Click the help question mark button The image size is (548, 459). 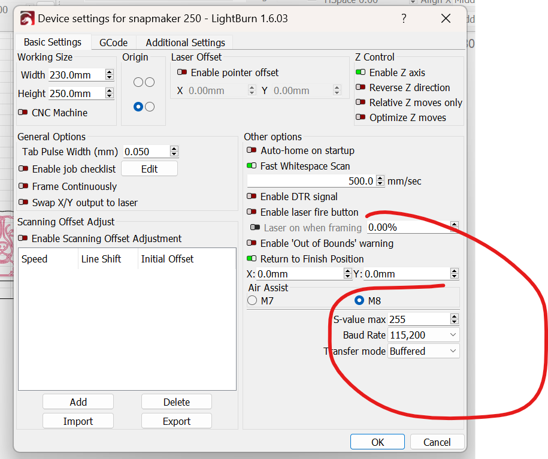click(x=404, y=18)
